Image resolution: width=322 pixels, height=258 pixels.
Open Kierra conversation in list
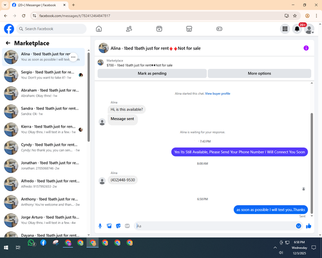point(44,130)
